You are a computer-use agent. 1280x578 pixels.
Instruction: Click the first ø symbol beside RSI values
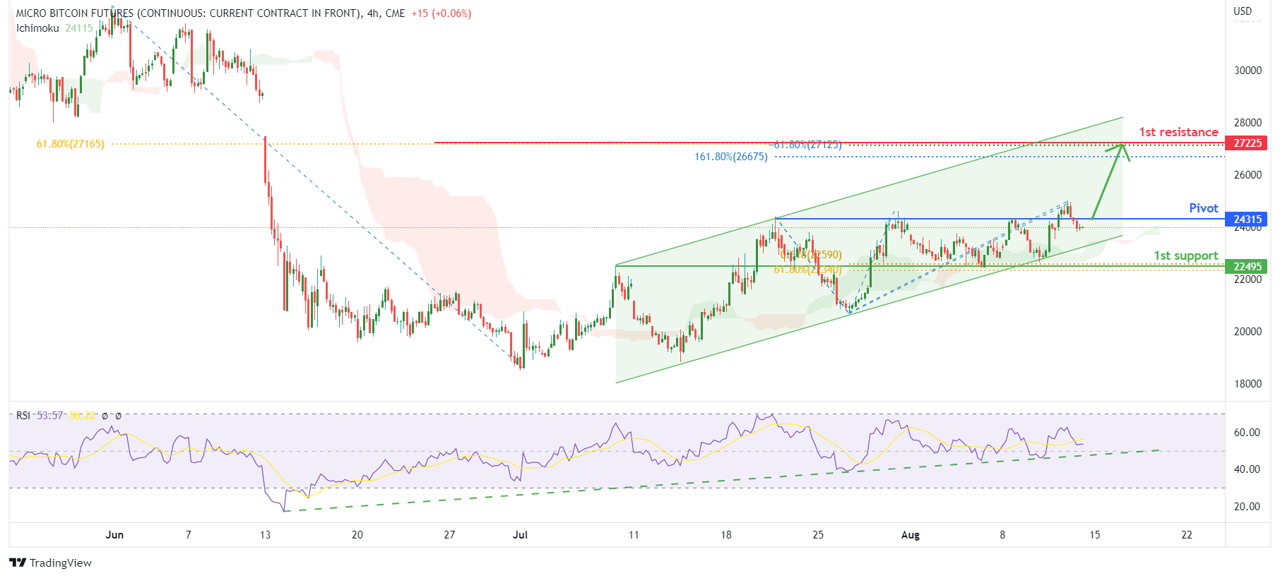(105, 416)
